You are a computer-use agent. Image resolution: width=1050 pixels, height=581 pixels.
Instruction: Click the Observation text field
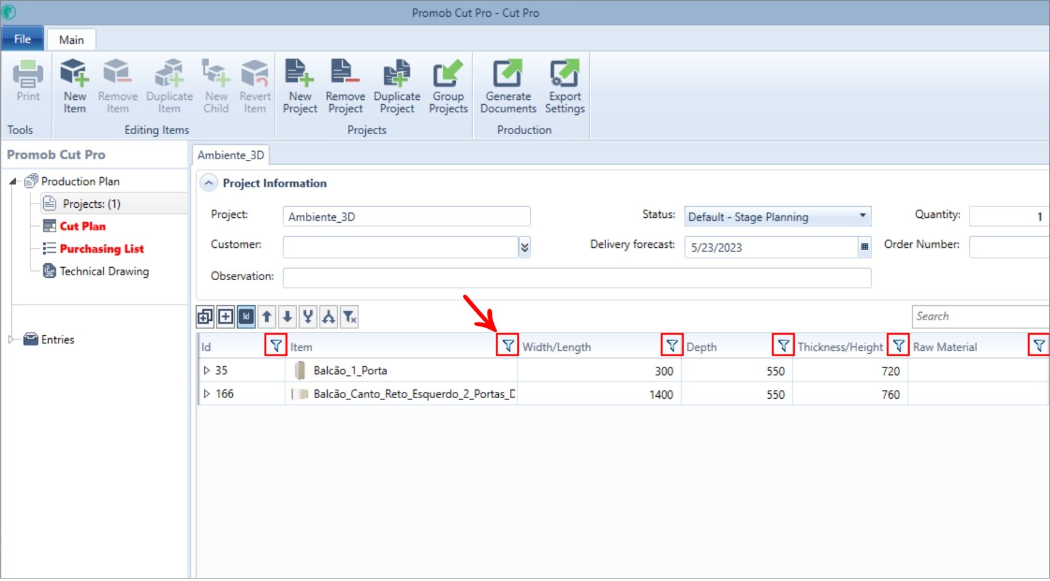click(577, 278)
